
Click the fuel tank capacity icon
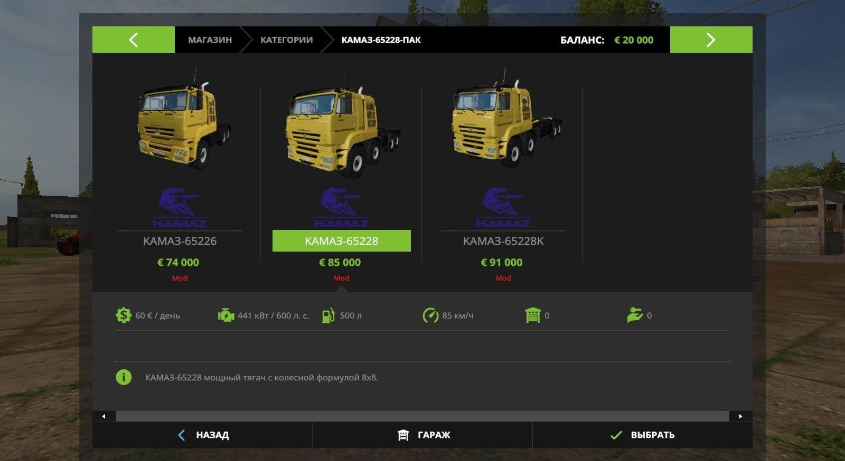pos(328,315)
